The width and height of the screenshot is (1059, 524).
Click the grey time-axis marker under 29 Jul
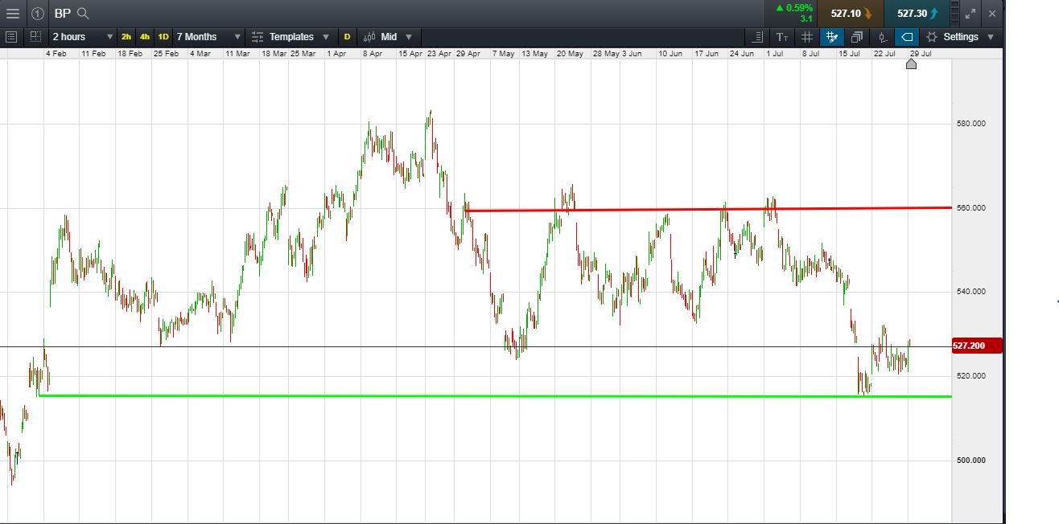coord(911,64)
